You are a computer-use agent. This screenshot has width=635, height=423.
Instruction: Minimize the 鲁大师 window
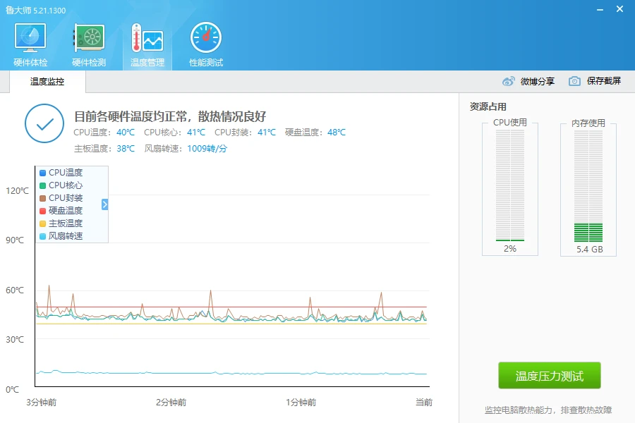600,9
